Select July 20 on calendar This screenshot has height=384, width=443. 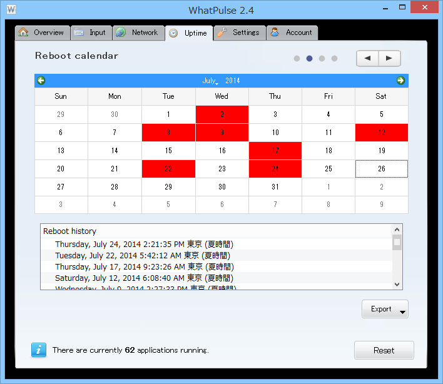pos(61,169)
